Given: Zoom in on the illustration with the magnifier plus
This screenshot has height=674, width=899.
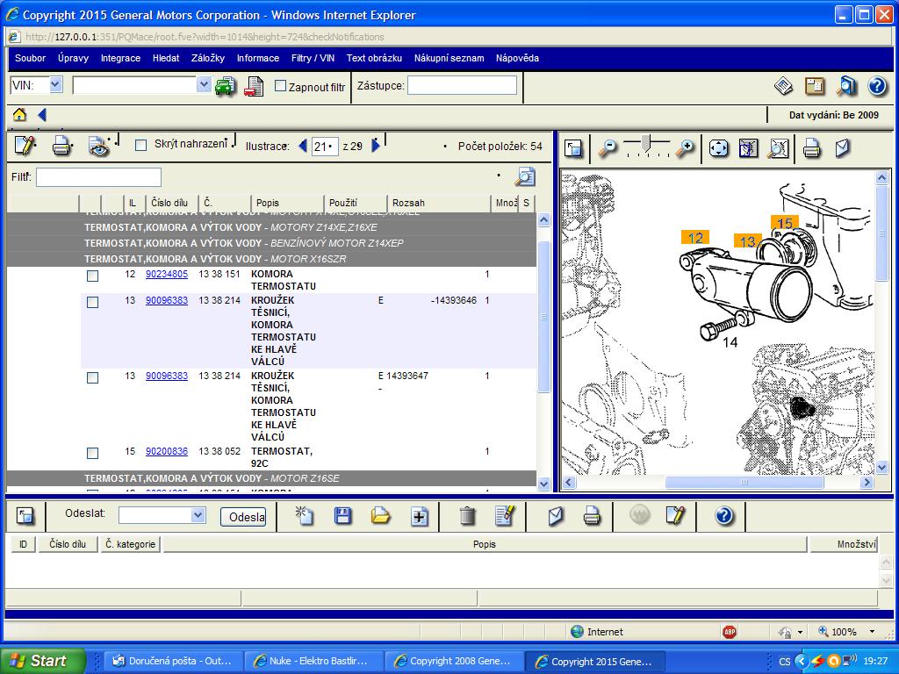Looking at the screenshot, I should (x=685, y=148).
